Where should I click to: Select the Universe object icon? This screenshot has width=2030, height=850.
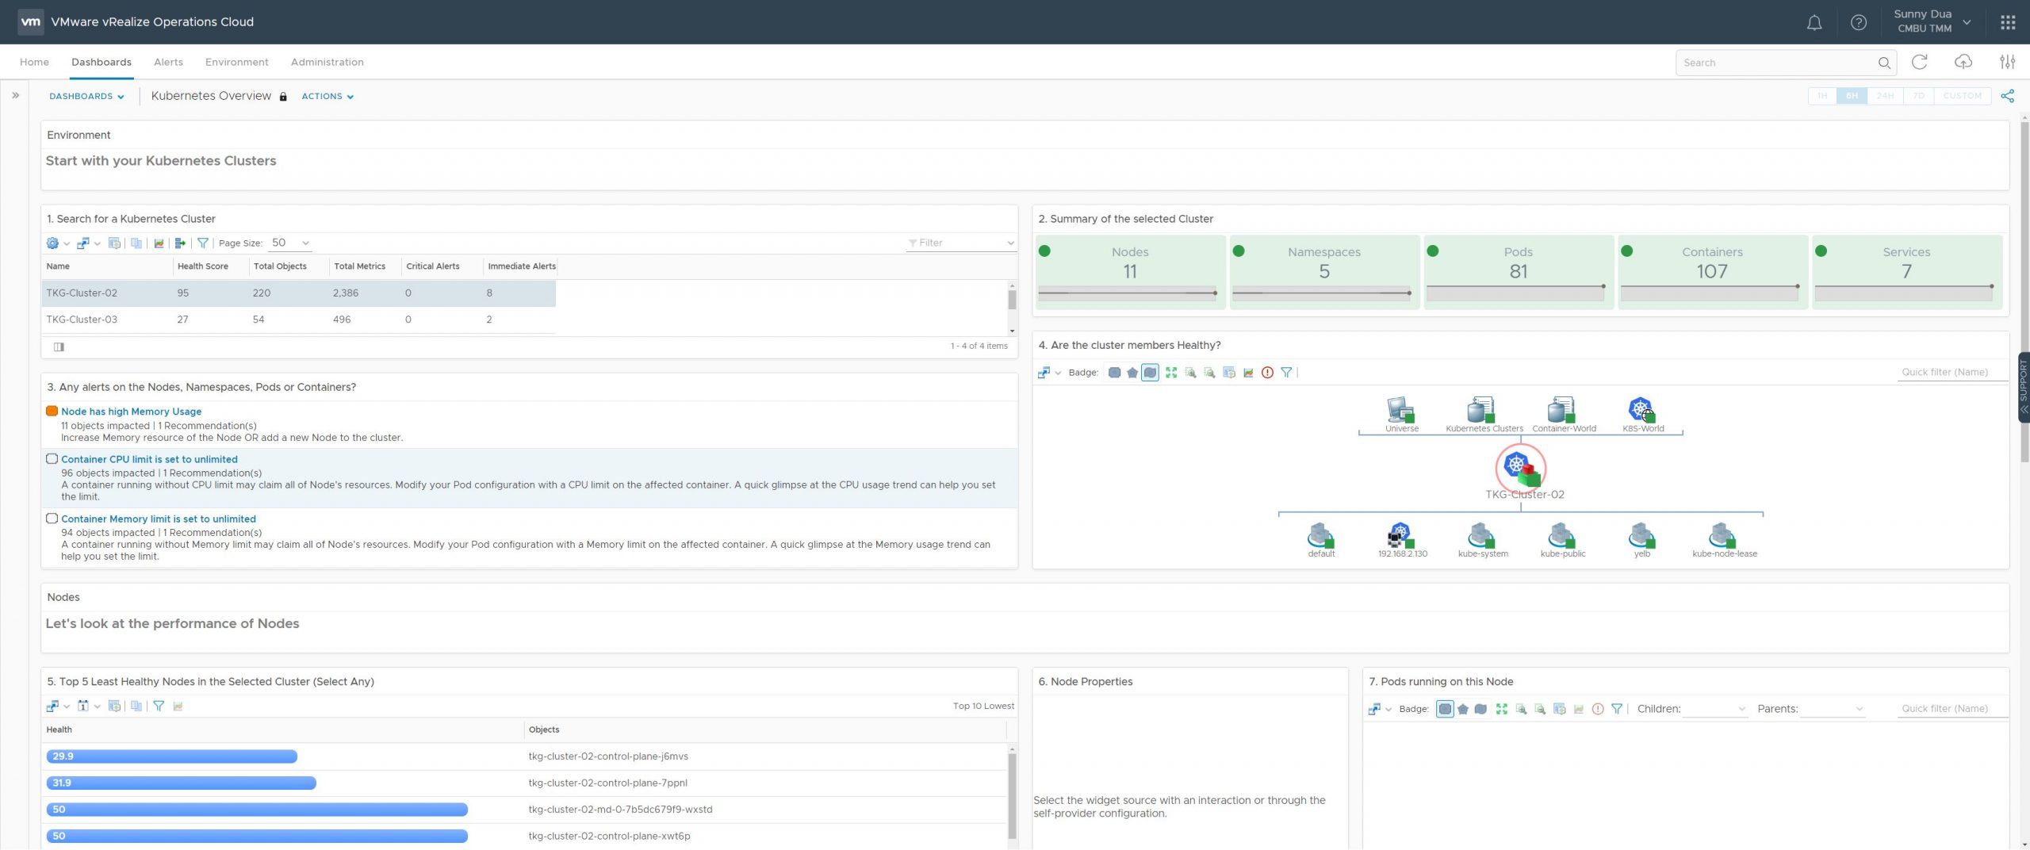tap(1401, 409)
